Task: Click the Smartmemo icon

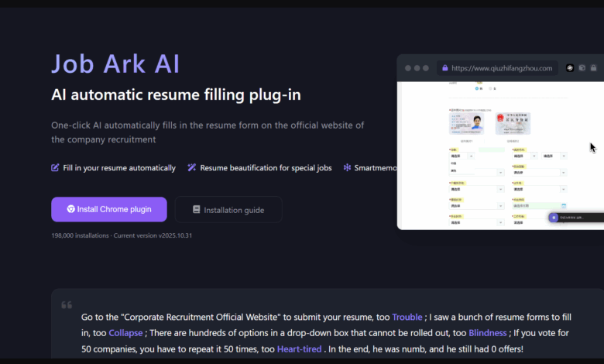Action: click(347, 167)
